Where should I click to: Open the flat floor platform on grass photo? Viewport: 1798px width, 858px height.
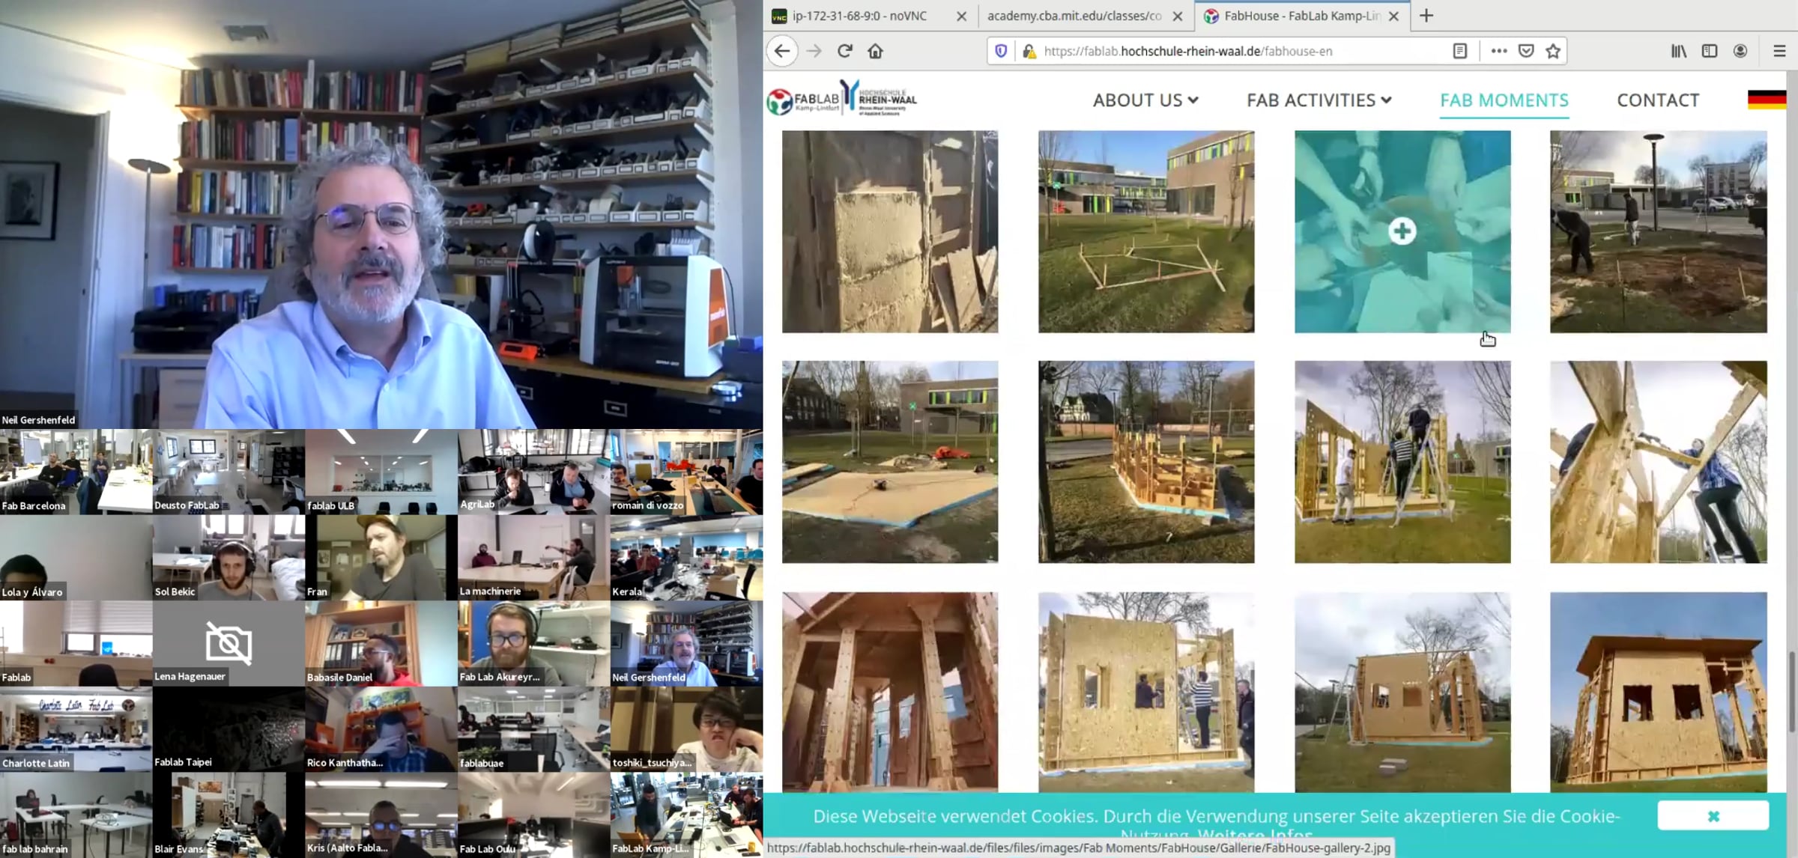890,462
